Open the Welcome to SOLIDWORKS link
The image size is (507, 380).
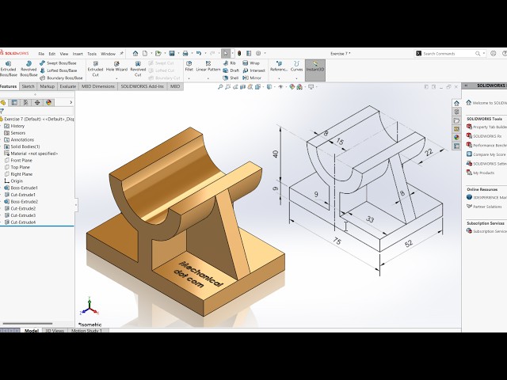486,103
